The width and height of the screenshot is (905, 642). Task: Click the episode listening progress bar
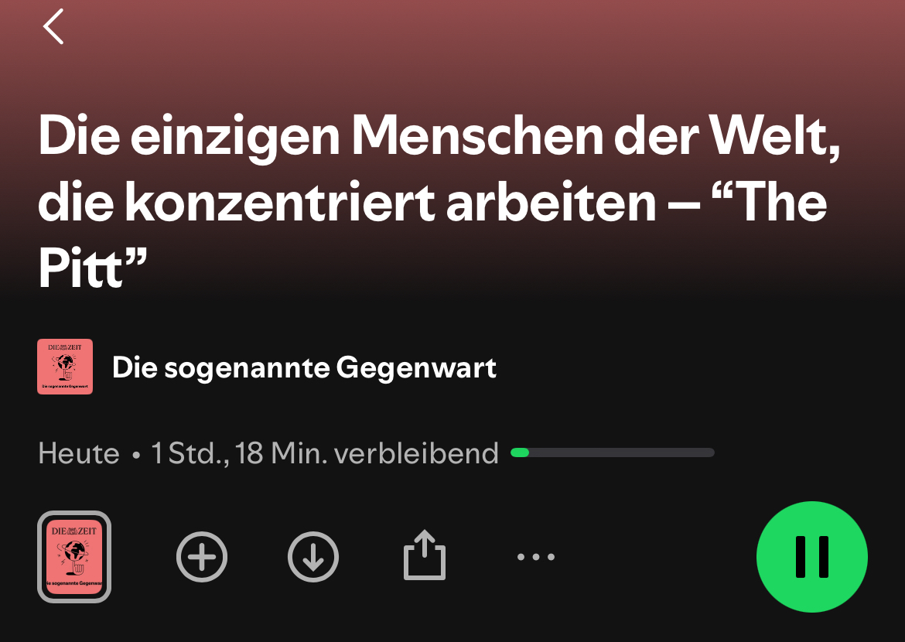[x=613, y=452]
